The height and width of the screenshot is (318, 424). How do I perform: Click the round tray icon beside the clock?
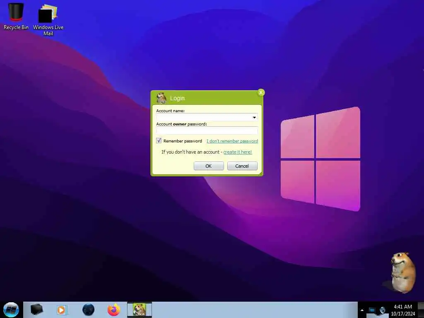click(x=382, y=310)
